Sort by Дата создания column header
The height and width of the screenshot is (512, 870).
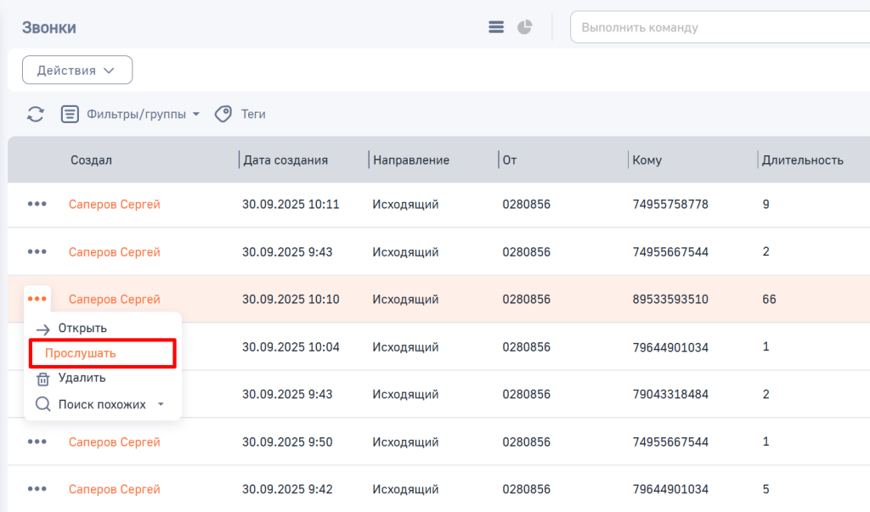(285, 160)
